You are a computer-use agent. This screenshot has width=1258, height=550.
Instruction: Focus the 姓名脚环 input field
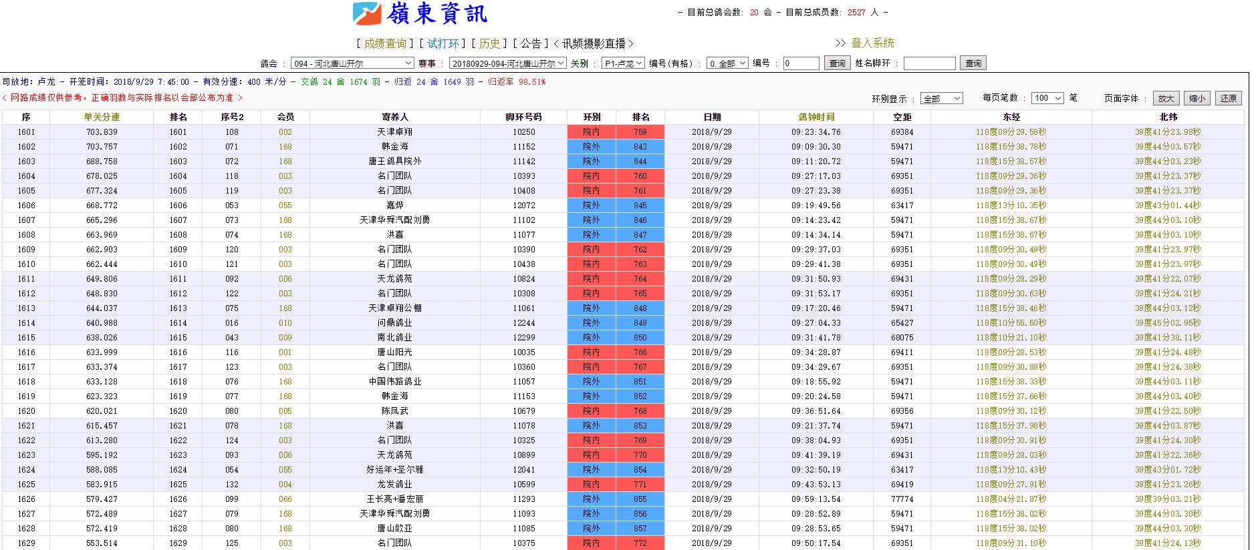point(929,63)
